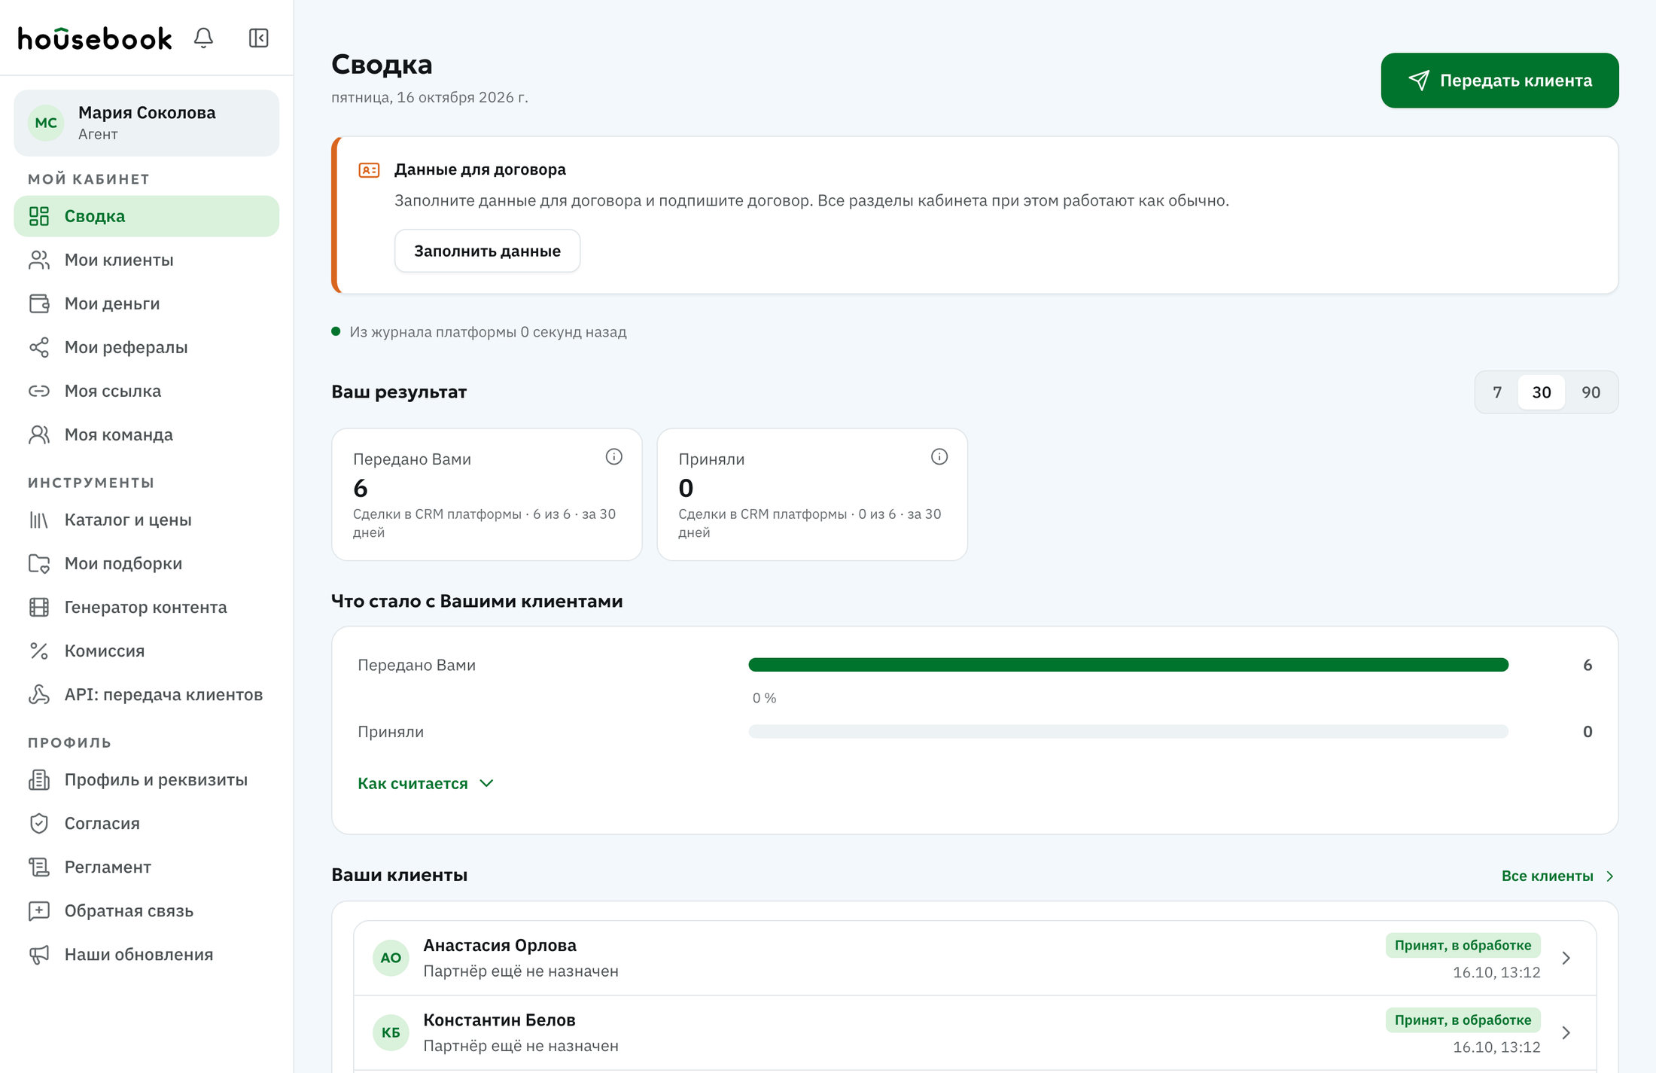This screenshot has height=1073, width=1656.
Task: Click info icon on Передано Вами card
Action: pyautogui.click(x=613, y=456)
